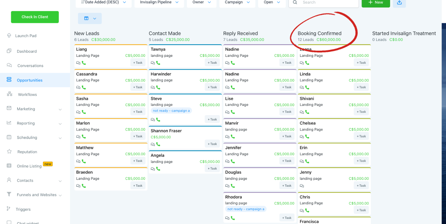Image resolution: width=446 pixels, height=224 pixels.
Task: Open chat icon on Chelsea card
Action: click(x=302, y=137)
